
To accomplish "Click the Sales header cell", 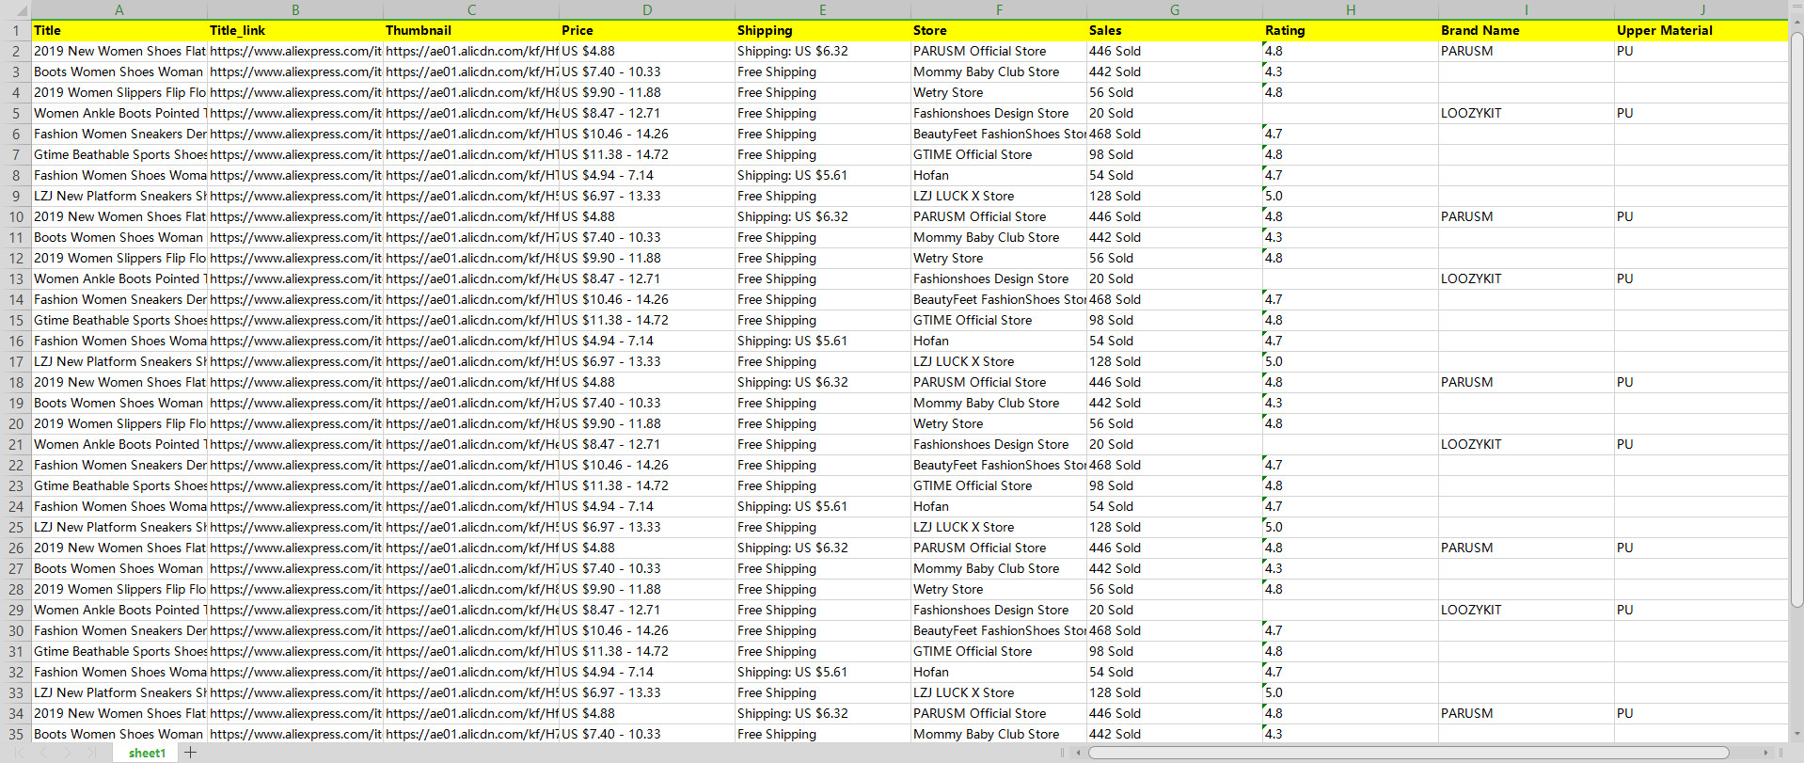I will tap(1175, 30).
